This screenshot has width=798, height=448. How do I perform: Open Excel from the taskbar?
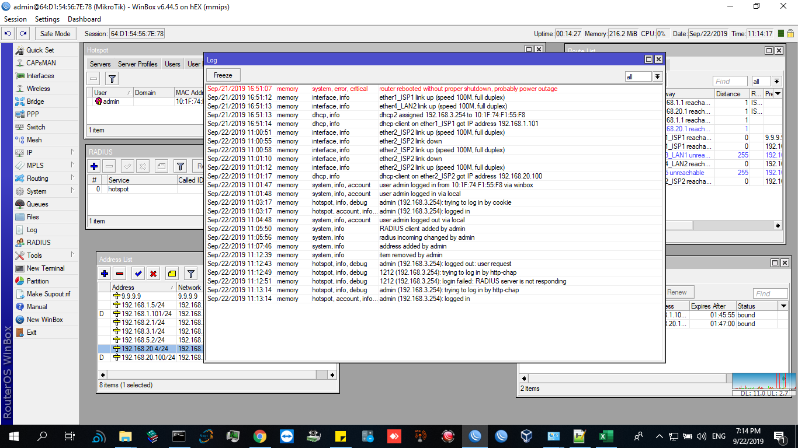coord(605,436)
